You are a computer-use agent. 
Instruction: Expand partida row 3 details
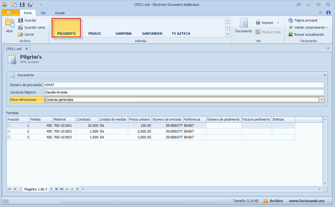coord(9,137)
